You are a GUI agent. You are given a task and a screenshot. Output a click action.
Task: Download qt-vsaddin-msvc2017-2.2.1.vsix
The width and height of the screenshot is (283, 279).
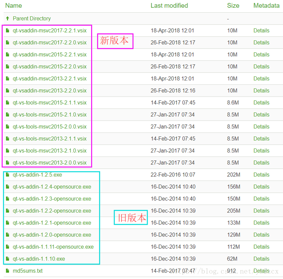click(x=50, y=31)
